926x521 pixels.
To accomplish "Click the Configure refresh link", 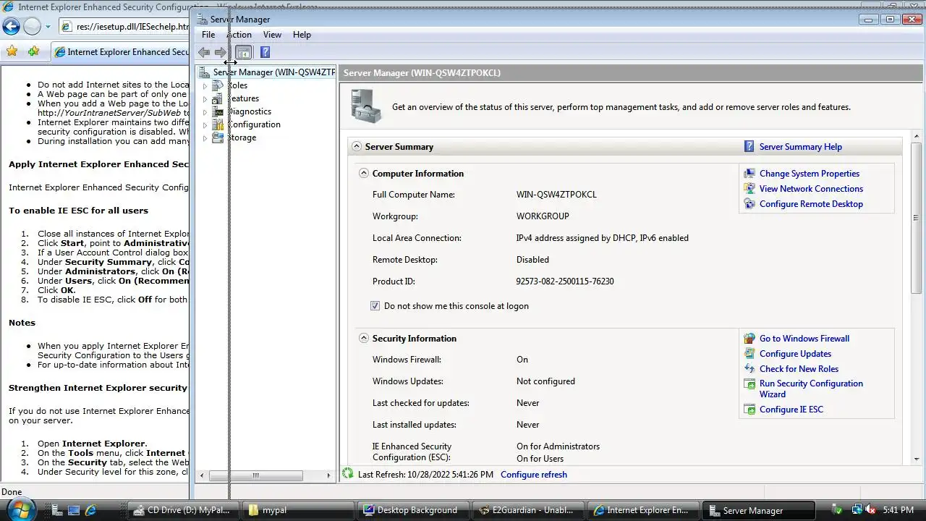I will (534, 475).
